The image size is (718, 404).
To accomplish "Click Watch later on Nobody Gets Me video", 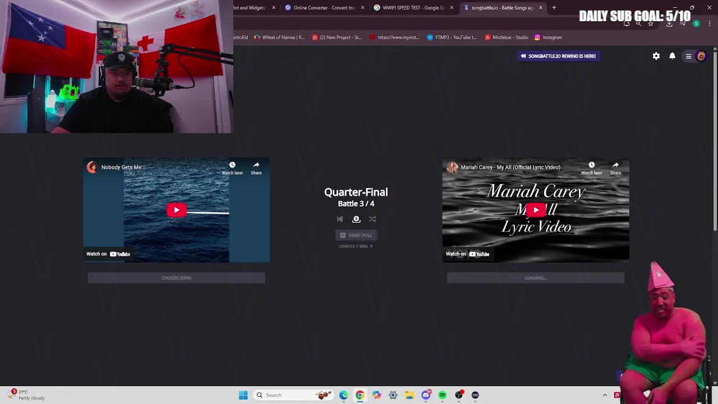I will point(232,168).
